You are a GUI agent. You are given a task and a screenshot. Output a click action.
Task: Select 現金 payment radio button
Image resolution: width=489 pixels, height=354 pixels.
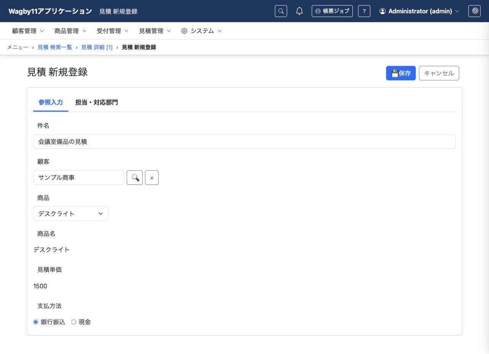pyautogui.click(x=74, y=322)
